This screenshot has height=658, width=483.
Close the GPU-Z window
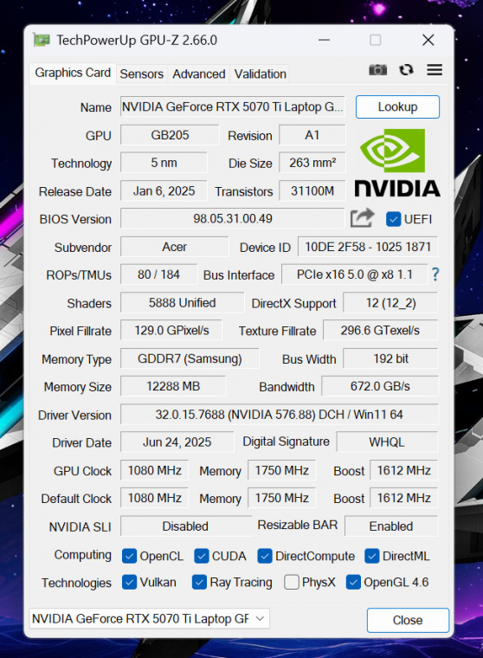coord(428,41)
